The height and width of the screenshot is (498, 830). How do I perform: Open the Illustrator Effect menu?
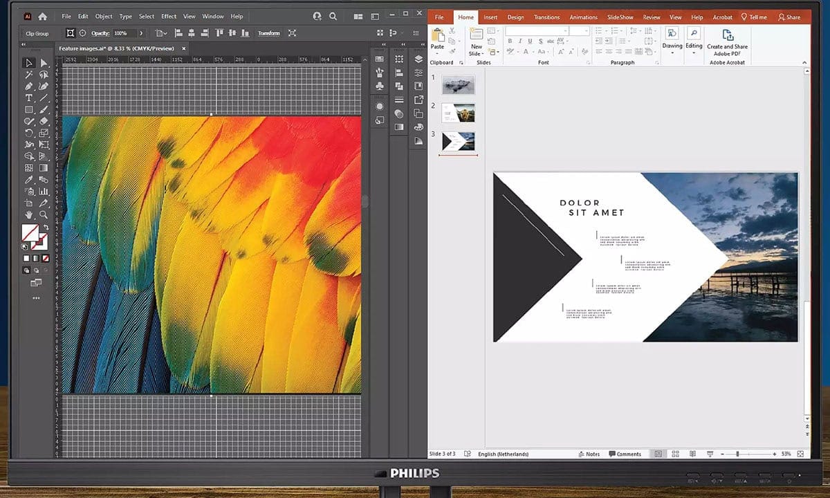(169, 16)
